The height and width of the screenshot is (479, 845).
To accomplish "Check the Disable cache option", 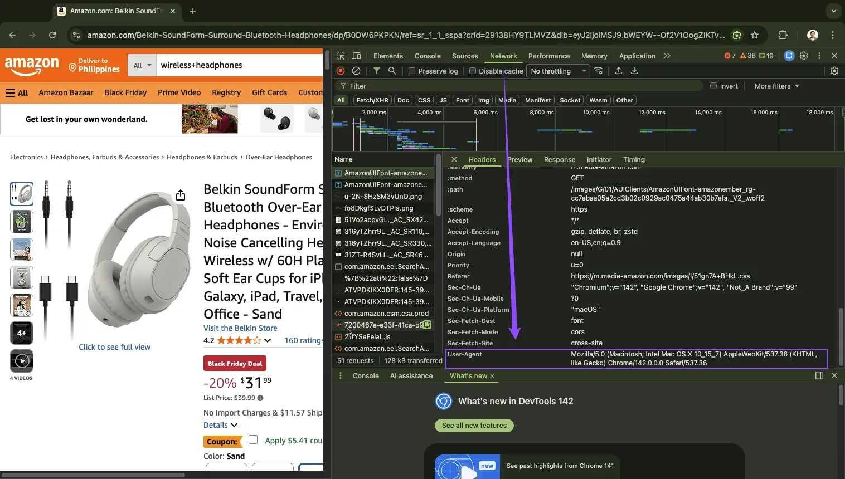I will tap(473, 71).
